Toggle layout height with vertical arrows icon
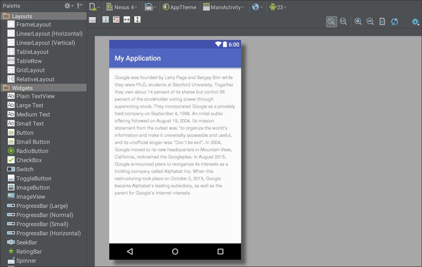Viewport: 422px width, 267px height. [137, 20]
